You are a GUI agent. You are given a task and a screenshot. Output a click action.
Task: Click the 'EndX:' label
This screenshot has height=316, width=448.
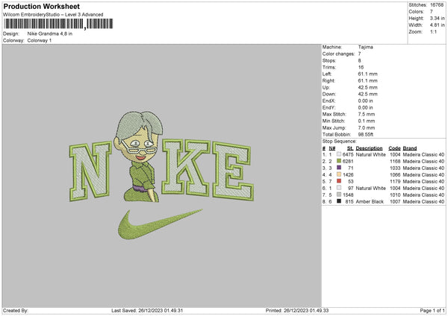coord(329,101)
